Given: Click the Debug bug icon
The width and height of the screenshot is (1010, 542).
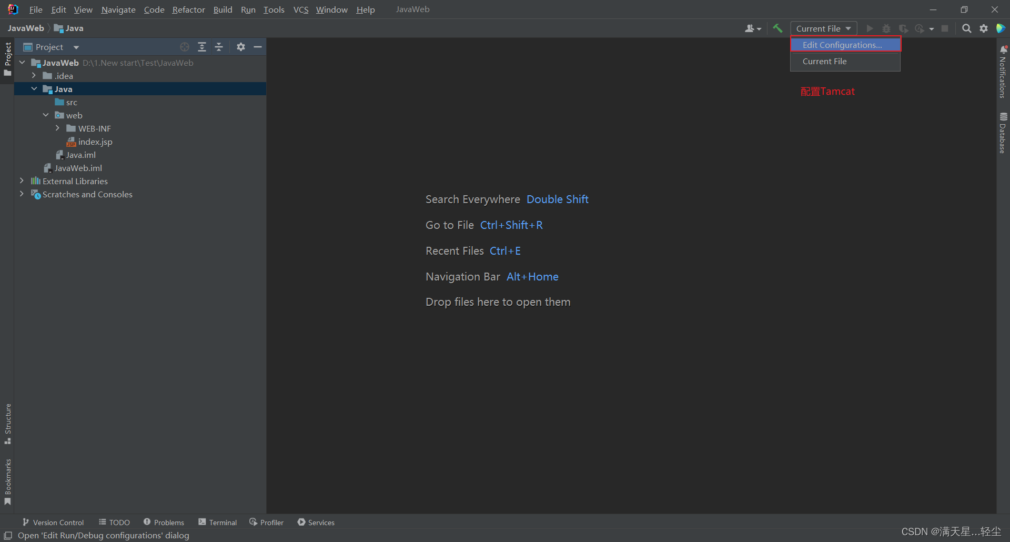Looking at the screenshot, I should click(886, 28).
